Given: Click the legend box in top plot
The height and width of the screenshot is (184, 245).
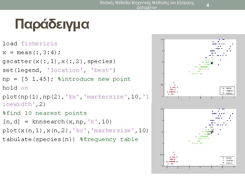Looking at the screenshot, I should click(227, 91).
